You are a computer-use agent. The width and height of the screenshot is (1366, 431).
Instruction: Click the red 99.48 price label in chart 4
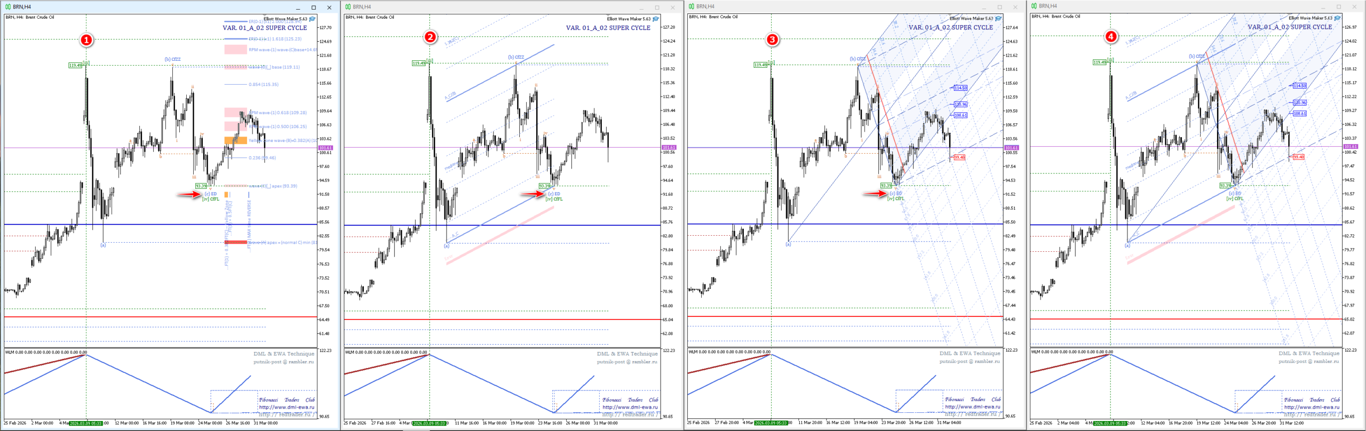[1298, 157]
